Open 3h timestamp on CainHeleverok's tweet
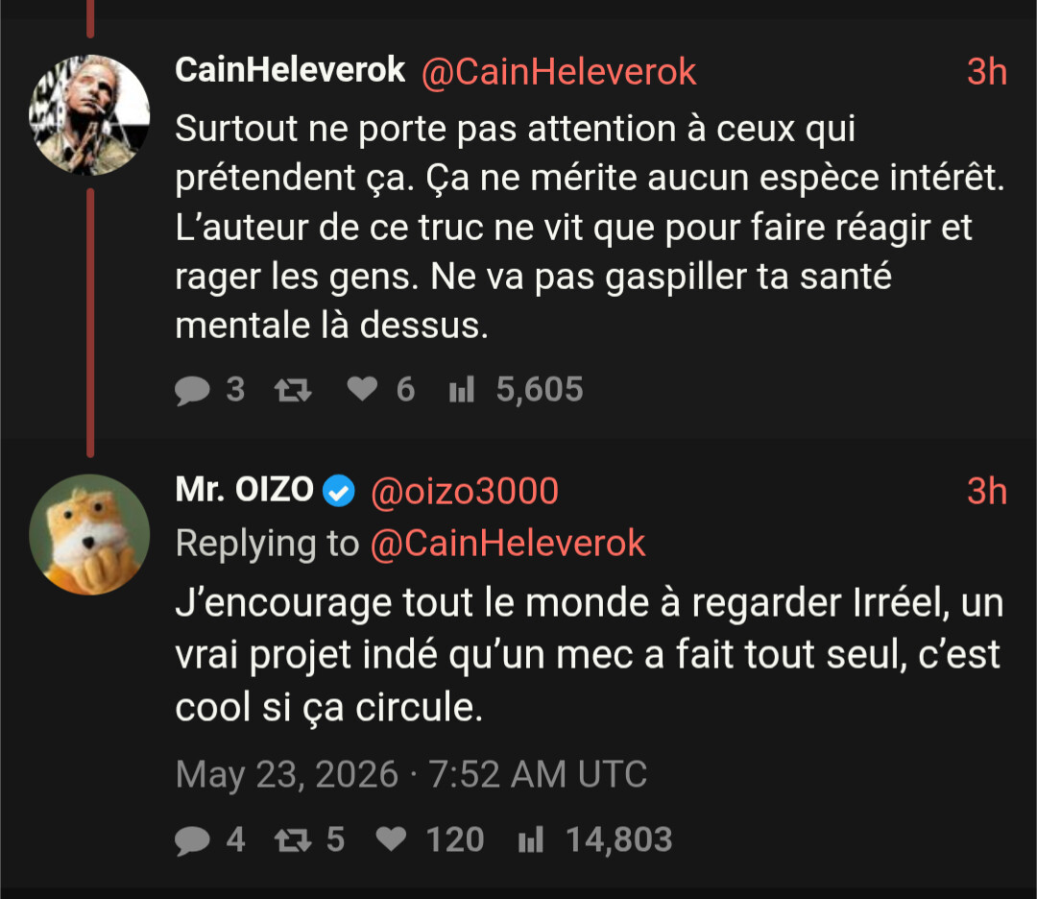The image size is (1037, 899). [x=987, y=71]
